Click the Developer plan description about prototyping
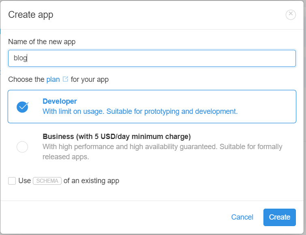 (140, 111)
